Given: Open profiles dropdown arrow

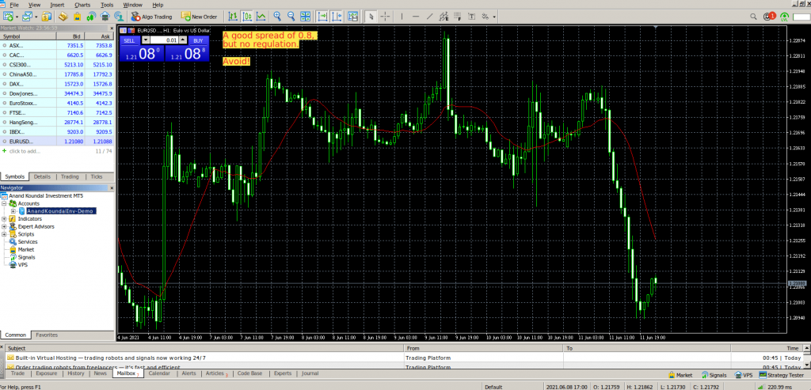Looking at the screenshot, I should [x=36, y=17].
